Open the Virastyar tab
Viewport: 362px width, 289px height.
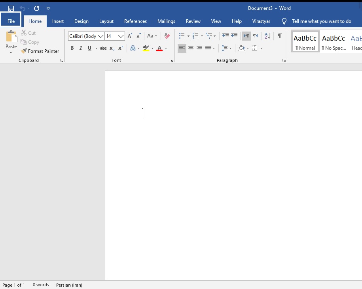(x=261, y=21)
